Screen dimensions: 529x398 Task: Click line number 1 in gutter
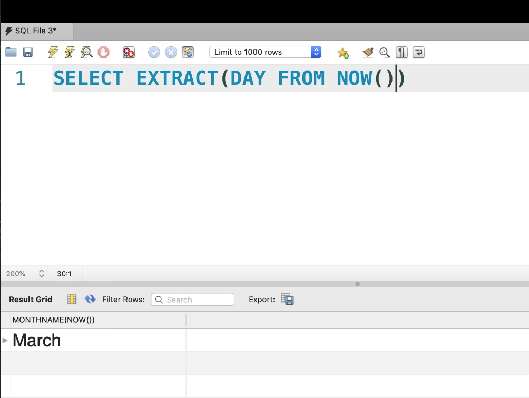[x=21, y=78]
